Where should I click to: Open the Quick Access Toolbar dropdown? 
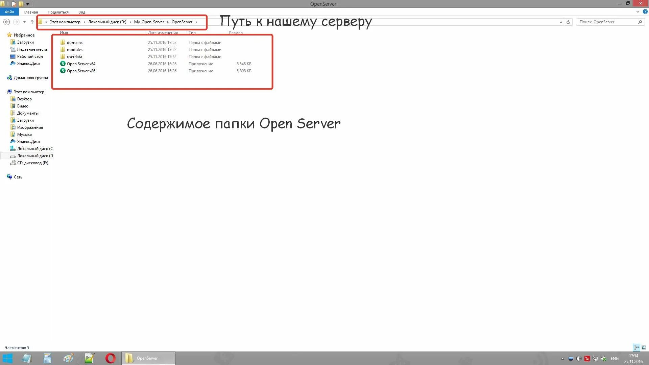[27, 4]
